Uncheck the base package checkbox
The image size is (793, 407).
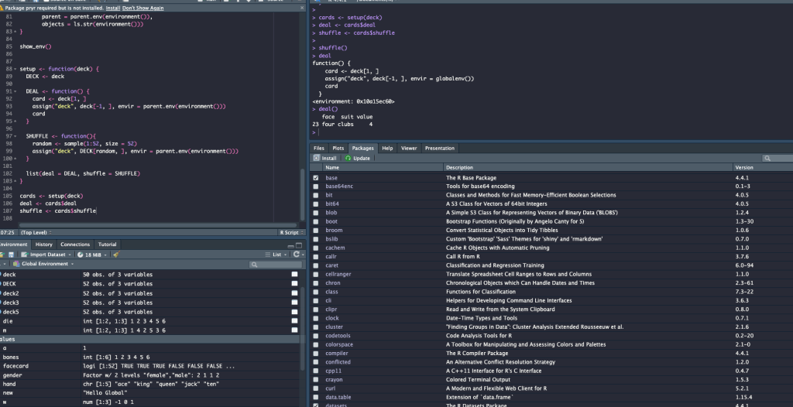coord(315,178)
